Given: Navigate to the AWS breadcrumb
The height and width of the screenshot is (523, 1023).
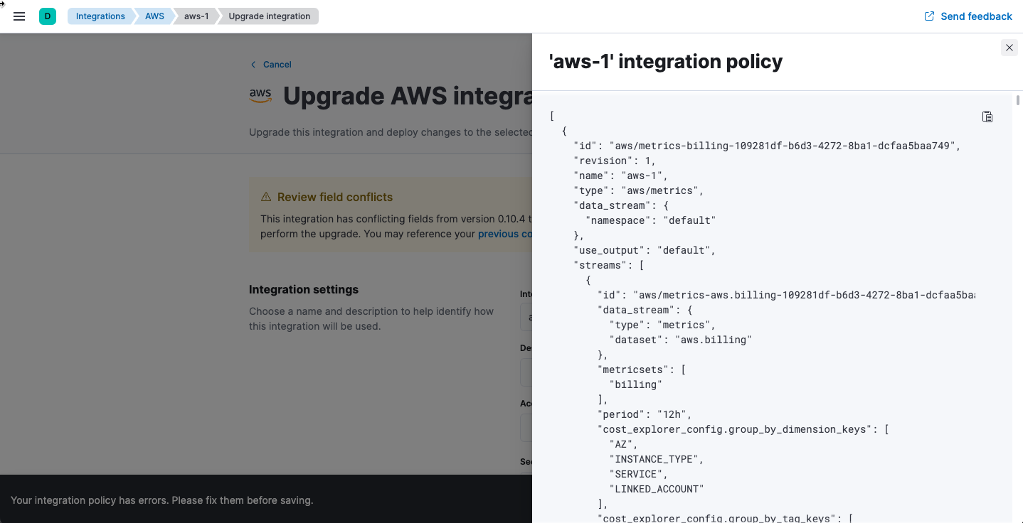Looking at the screenshot, I should point(154,16).
